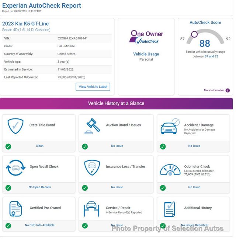The width and height of the screenshot is (236, 239).
Task: Click No Issue under Insurance Loss / Transfer
Action: click(117, 187)
